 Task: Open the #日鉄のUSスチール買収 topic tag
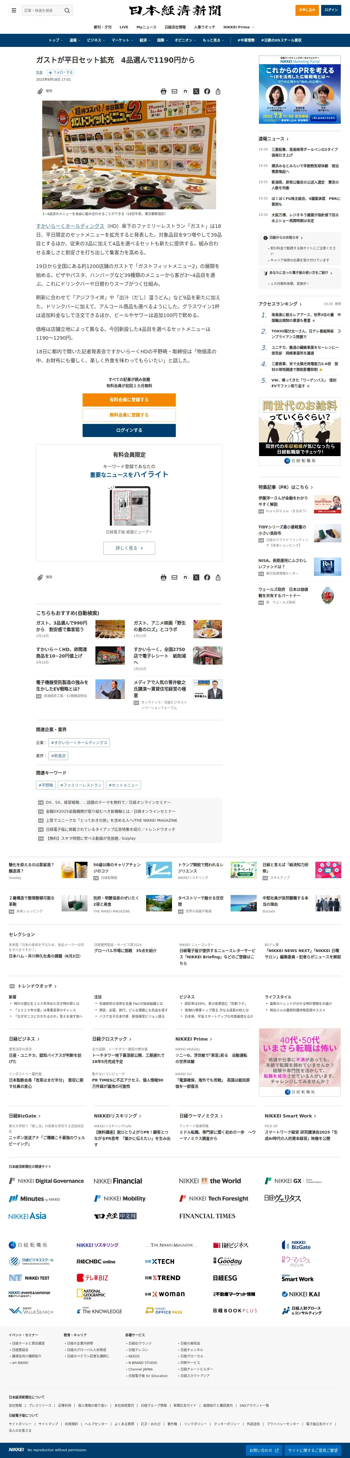tap(282, 40)
